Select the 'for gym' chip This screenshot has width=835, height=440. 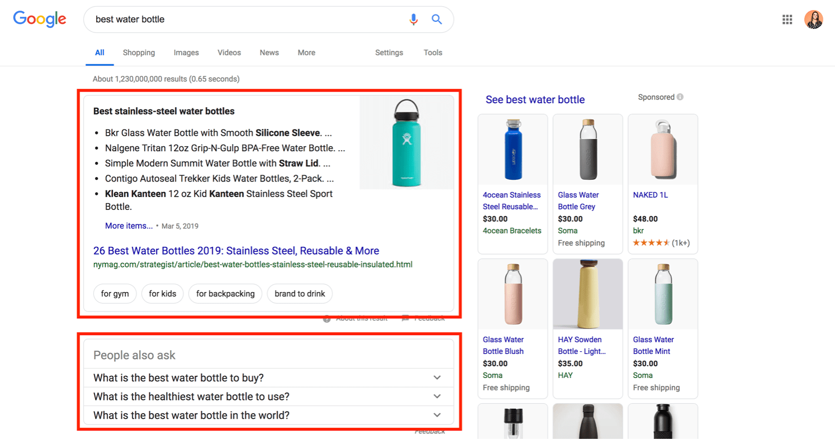click(115, 294)
